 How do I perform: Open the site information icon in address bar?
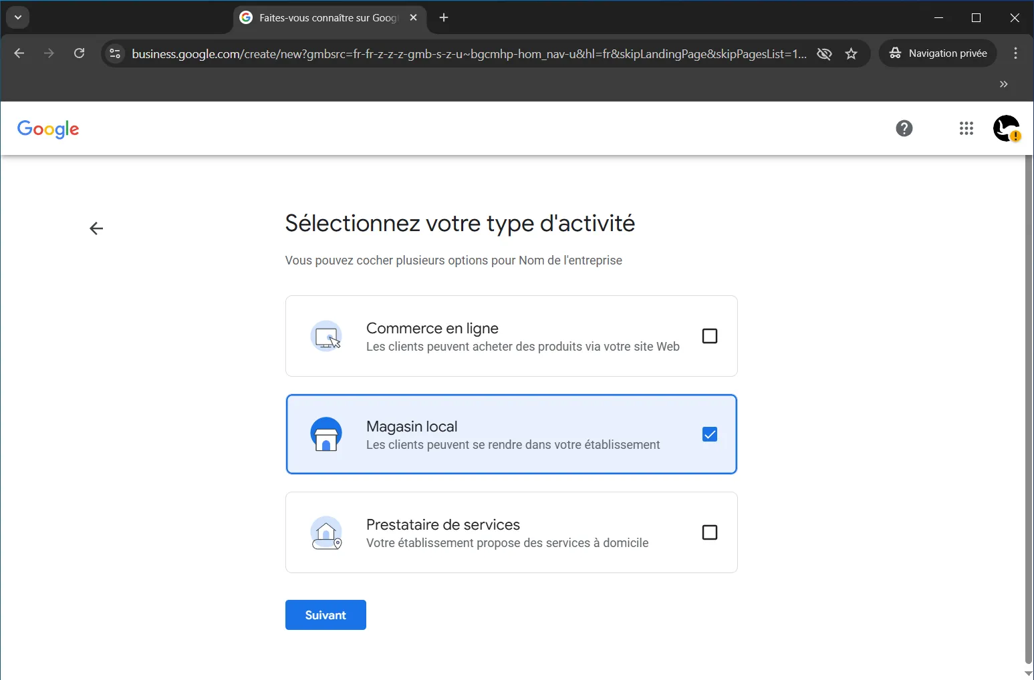click(115, 54)
